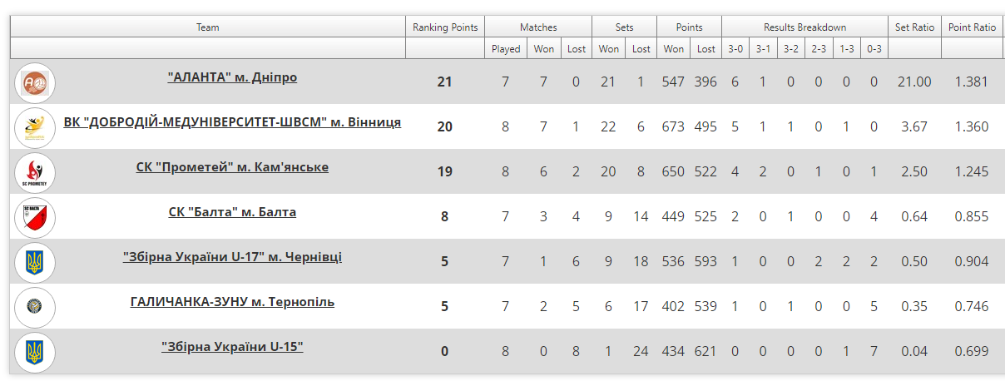
Task: Open "Збірна України U-17" м. Чернівці link
Action: pos(232,257)
